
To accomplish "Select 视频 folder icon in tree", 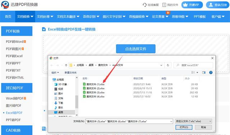I will tap(56, 89).
